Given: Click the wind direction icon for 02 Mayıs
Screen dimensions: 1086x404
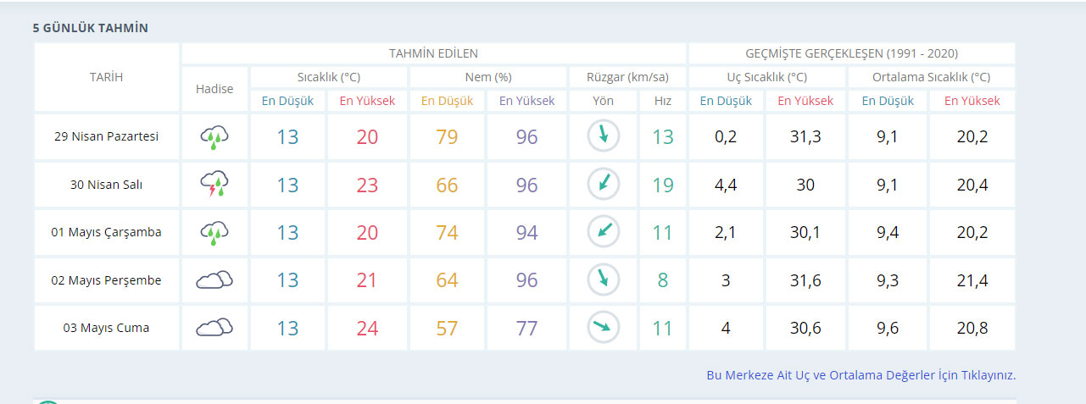Looking at the screenshot, I should (x=603, y=279).
